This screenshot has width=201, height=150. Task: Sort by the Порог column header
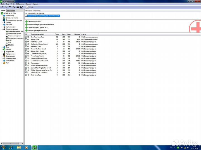(x=57, y=34)
